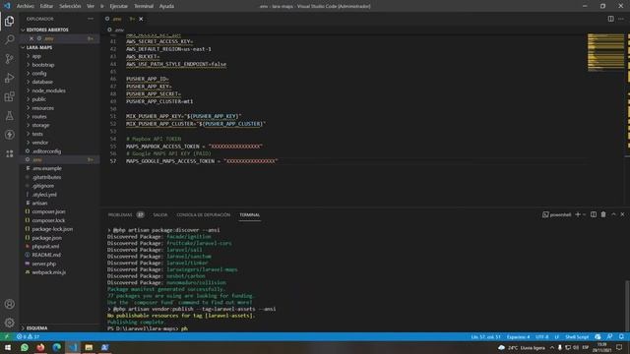Click status bar icon right of Shell Script
This screenshot has height=354, width=630.
click(x=598, y=336)
